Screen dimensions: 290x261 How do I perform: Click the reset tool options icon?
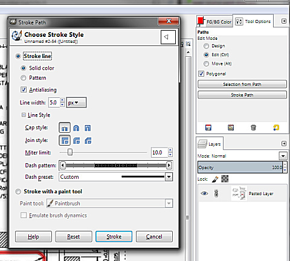[276, 127]
